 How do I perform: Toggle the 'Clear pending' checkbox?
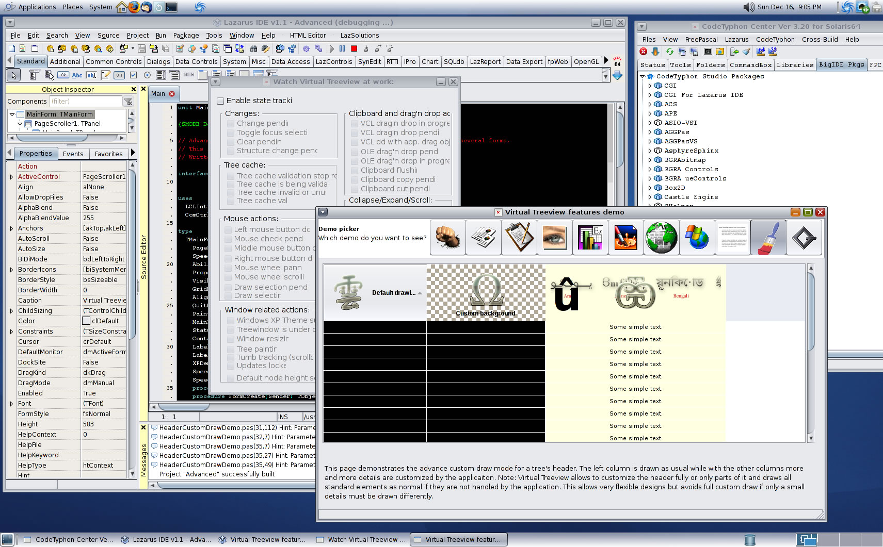point(231,142)
